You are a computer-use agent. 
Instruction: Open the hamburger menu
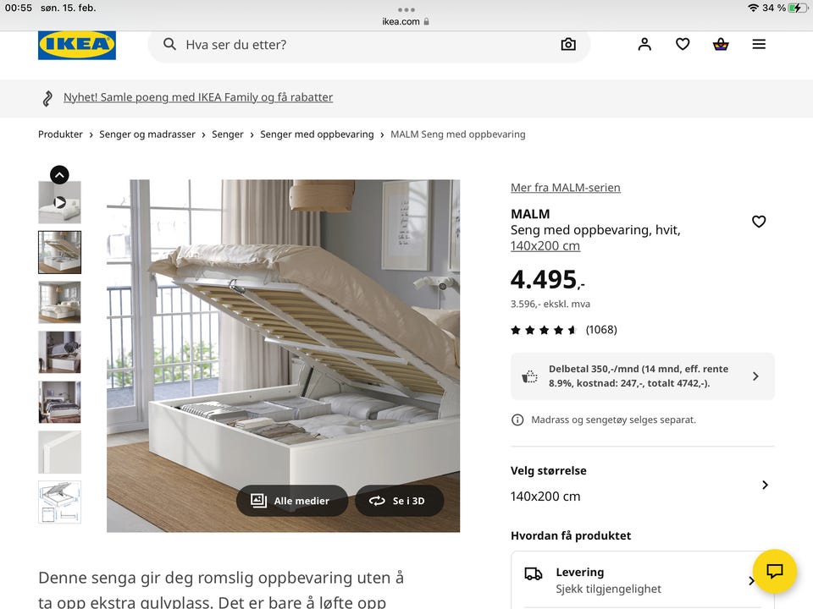click(x=759, y=45)
